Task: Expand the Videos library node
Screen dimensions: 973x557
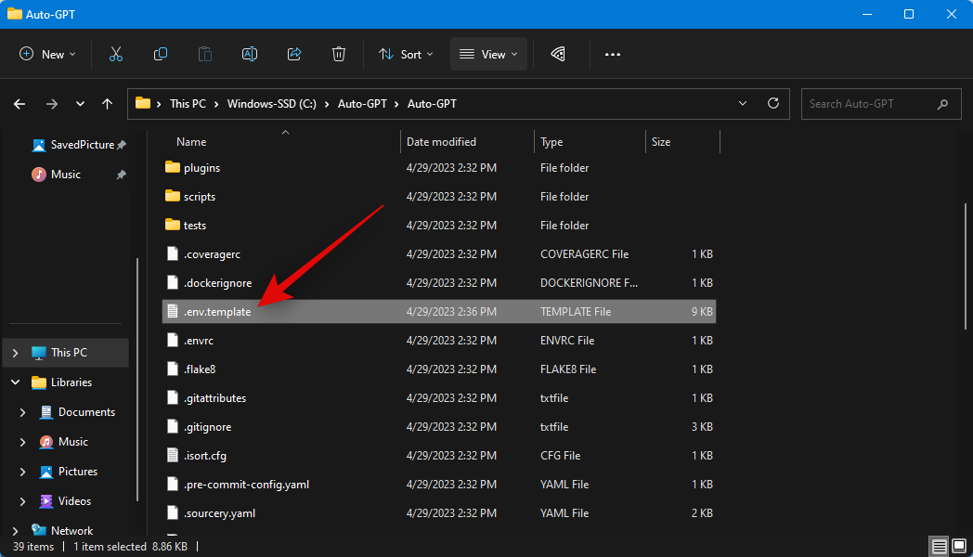Action: [x=23, y=501]
